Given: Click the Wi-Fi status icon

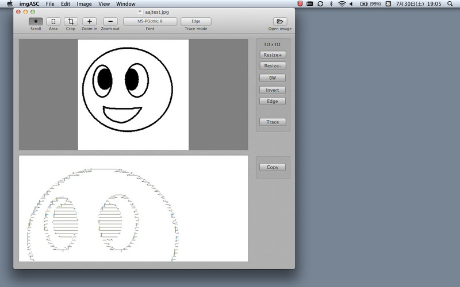Looking at the screenshot, I should (x=342, y=4).
